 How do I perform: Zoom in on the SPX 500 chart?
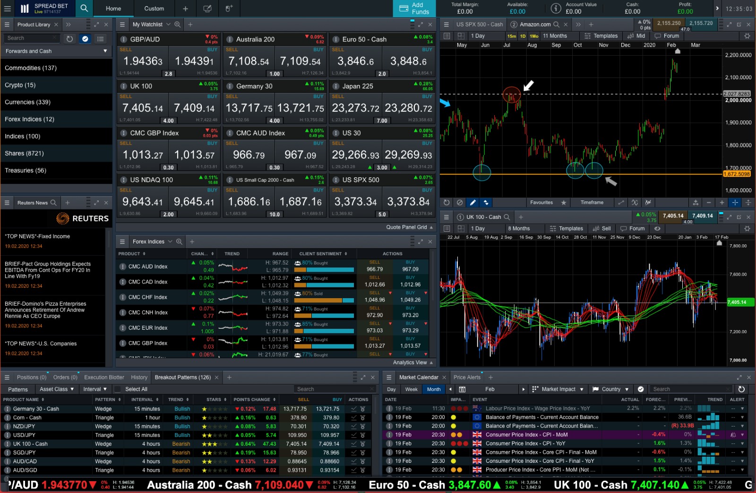722,202
